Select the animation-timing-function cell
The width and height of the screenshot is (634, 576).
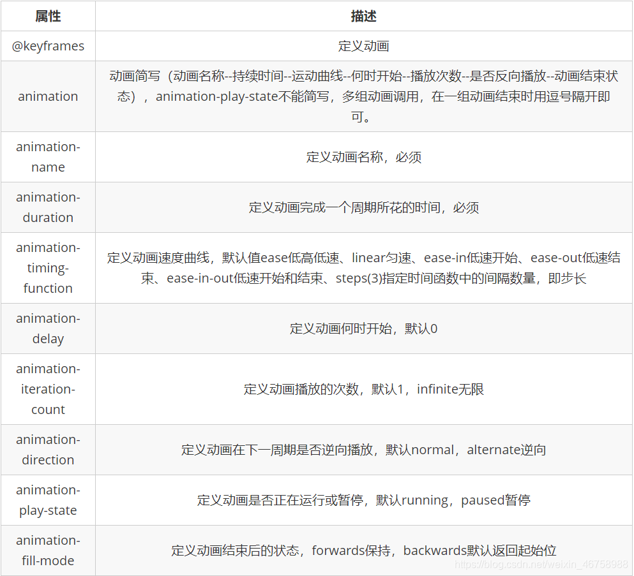click(48, 267)
